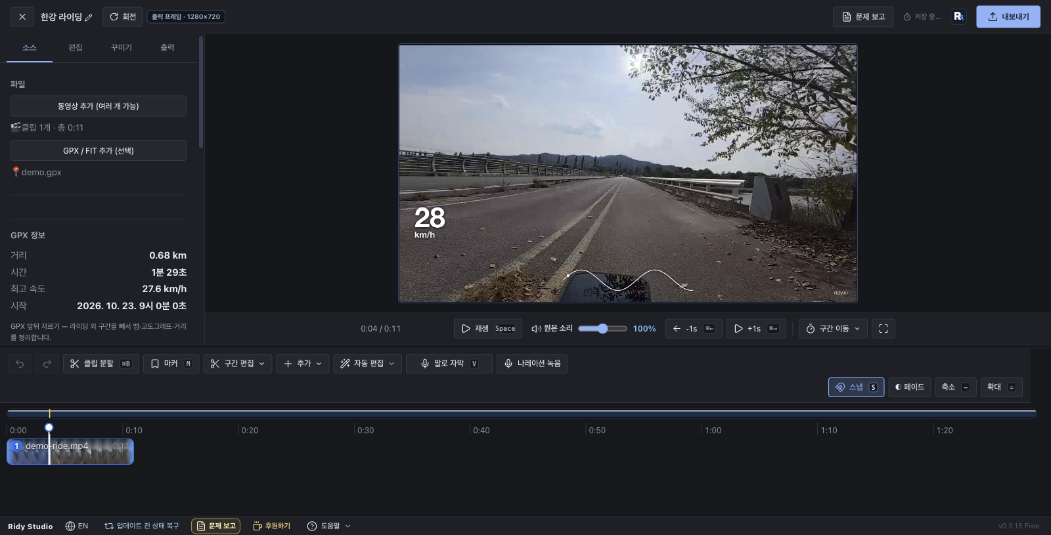Mute the 원본 소리 speaker icon
The width and height of the screenshot is (1051, 535).
pos(536,328)
